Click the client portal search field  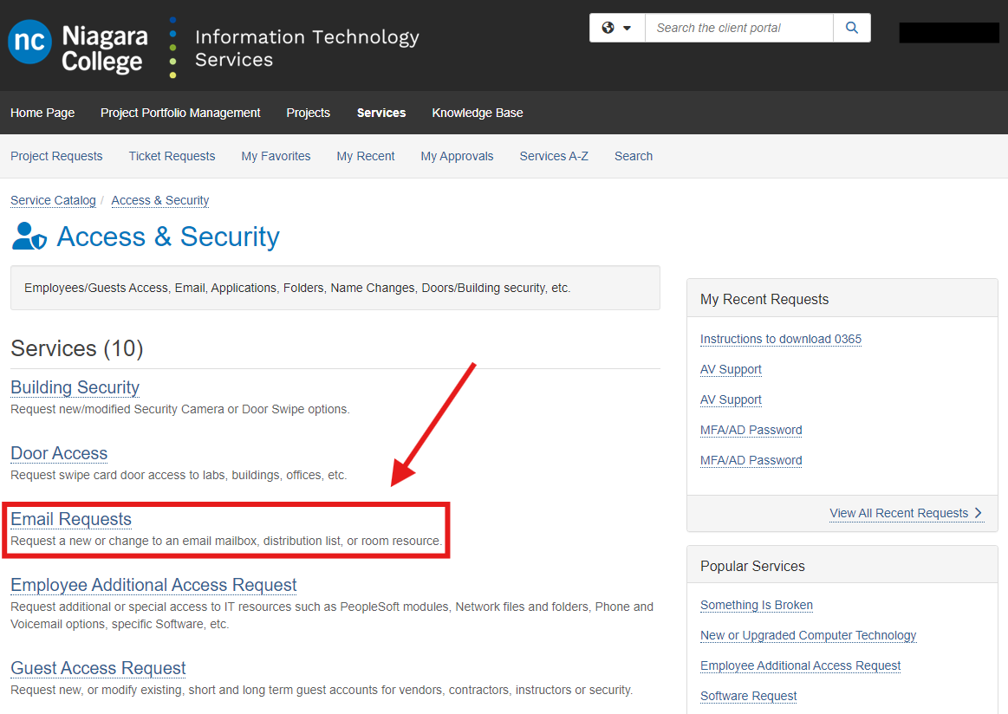click(738, 27)
